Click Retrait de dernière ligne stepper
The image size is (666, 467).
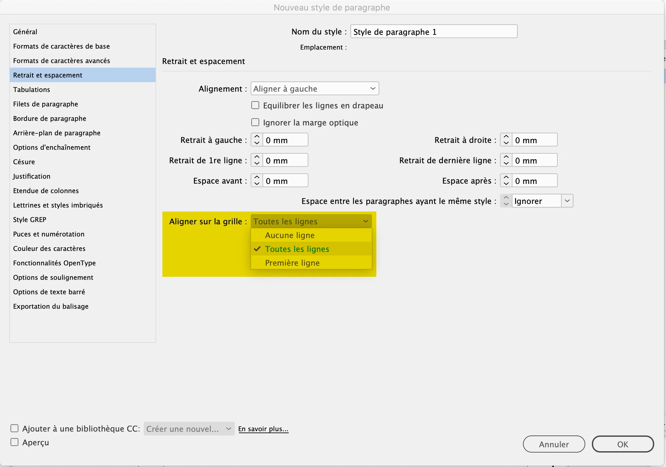[506, 160]
